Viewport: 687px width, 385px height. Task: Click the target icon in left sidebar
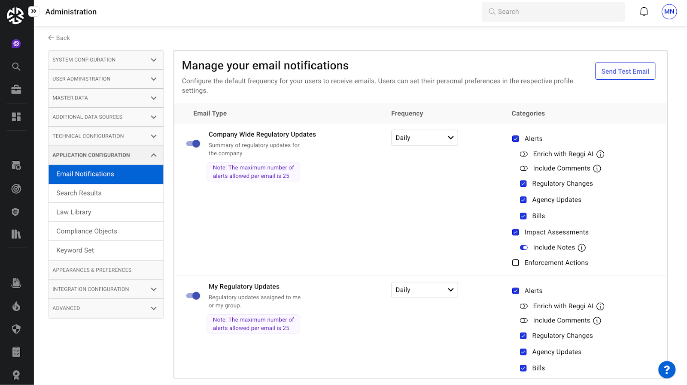[16, 189]
